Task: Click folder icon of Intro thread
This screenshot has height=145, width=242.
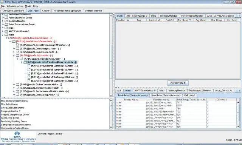Action: [6, 28]
